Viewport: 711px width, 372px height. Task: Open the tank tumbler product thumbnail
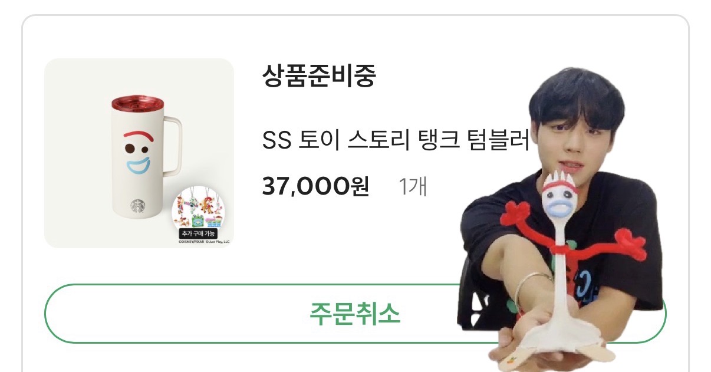point(139,153)
